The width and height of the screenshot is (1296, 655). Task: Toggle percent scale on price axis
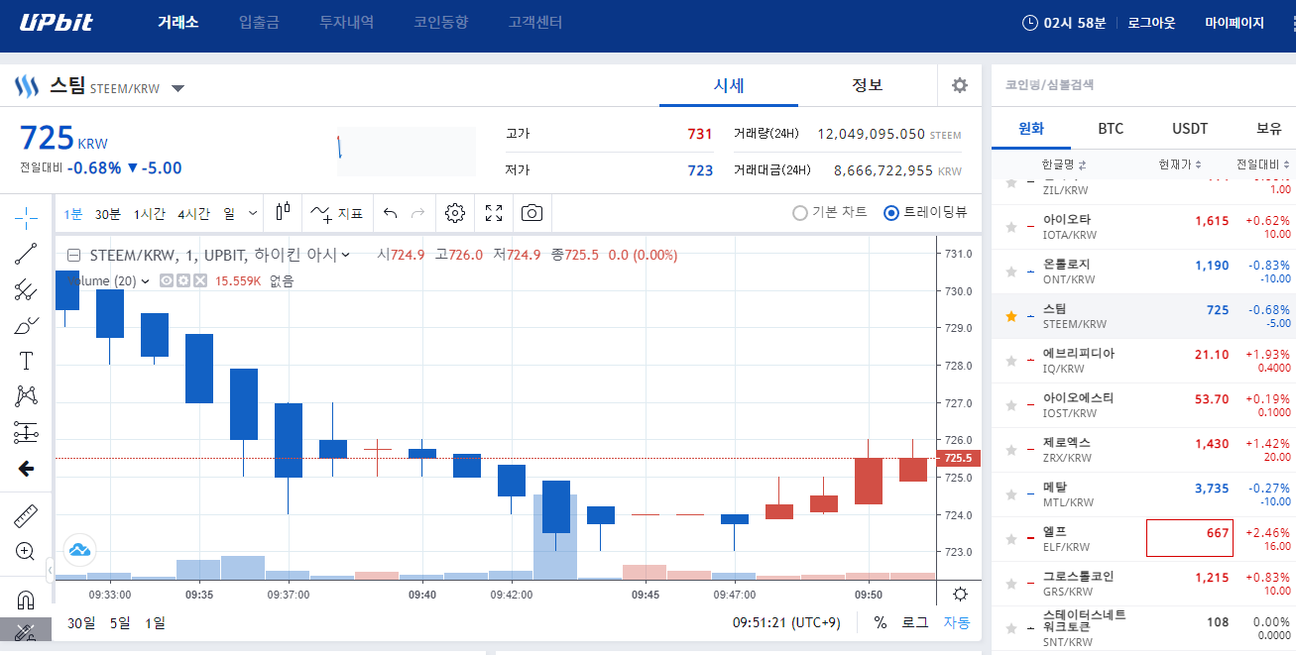[x=881, y=622]
